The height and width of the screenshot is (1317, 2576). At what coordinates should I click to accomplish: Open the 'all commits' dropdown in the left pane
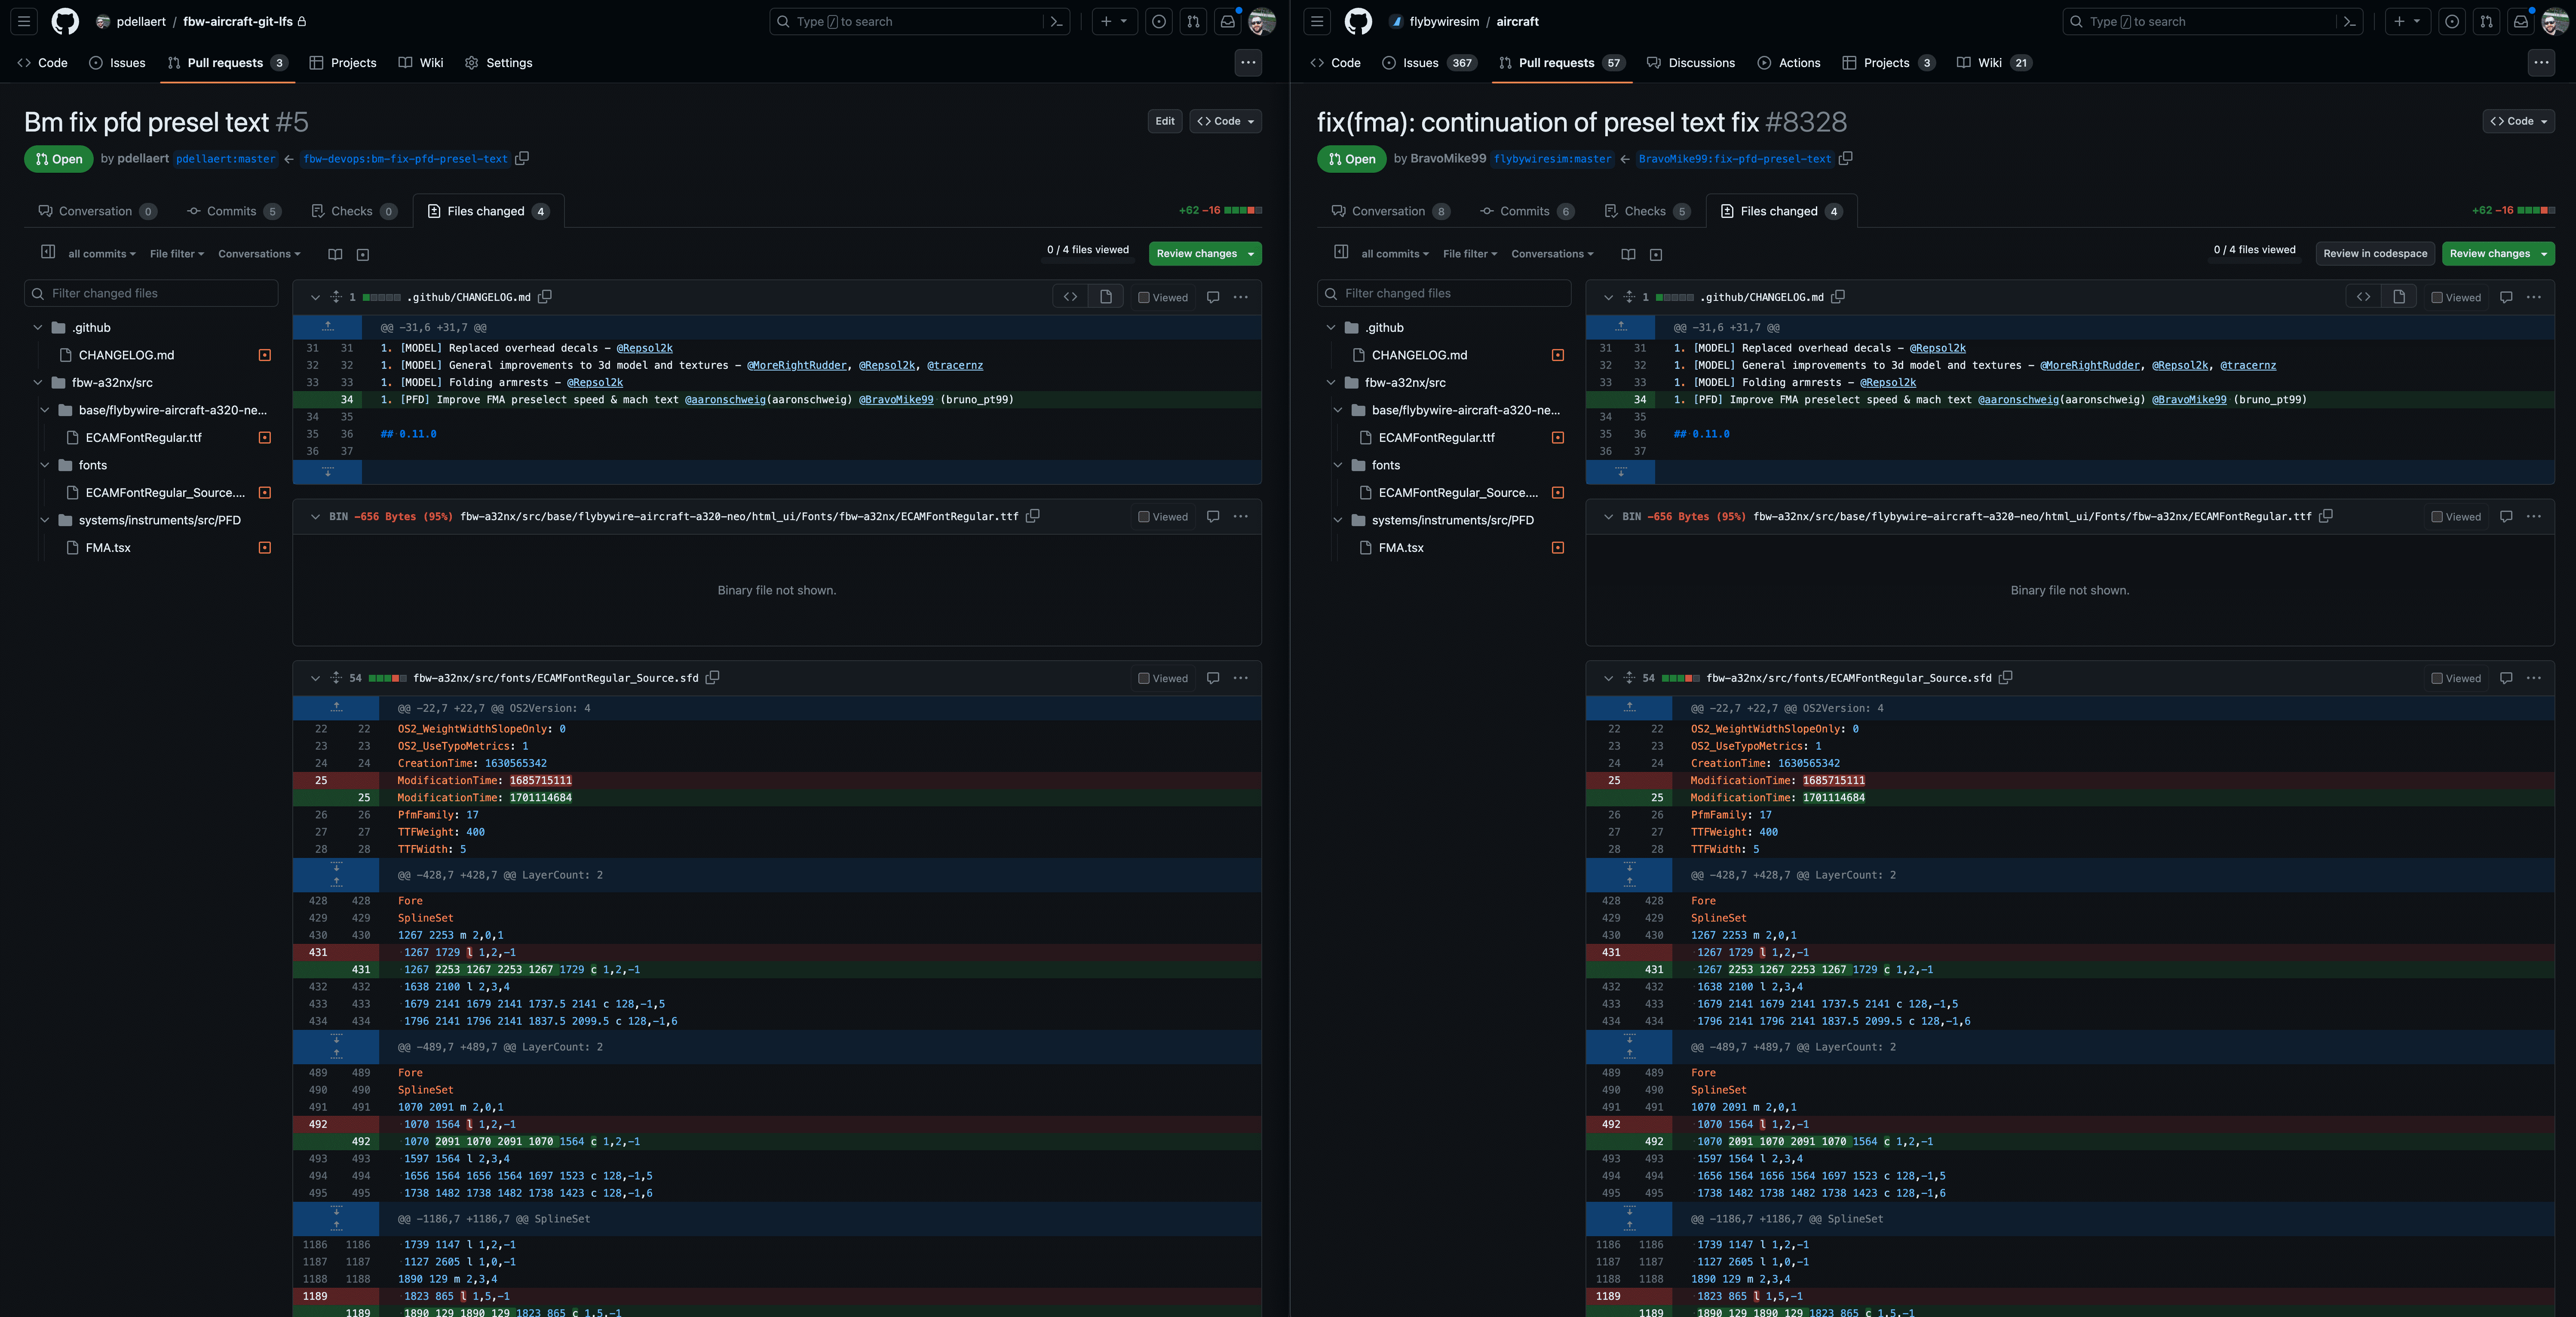[x=101, y=254]
